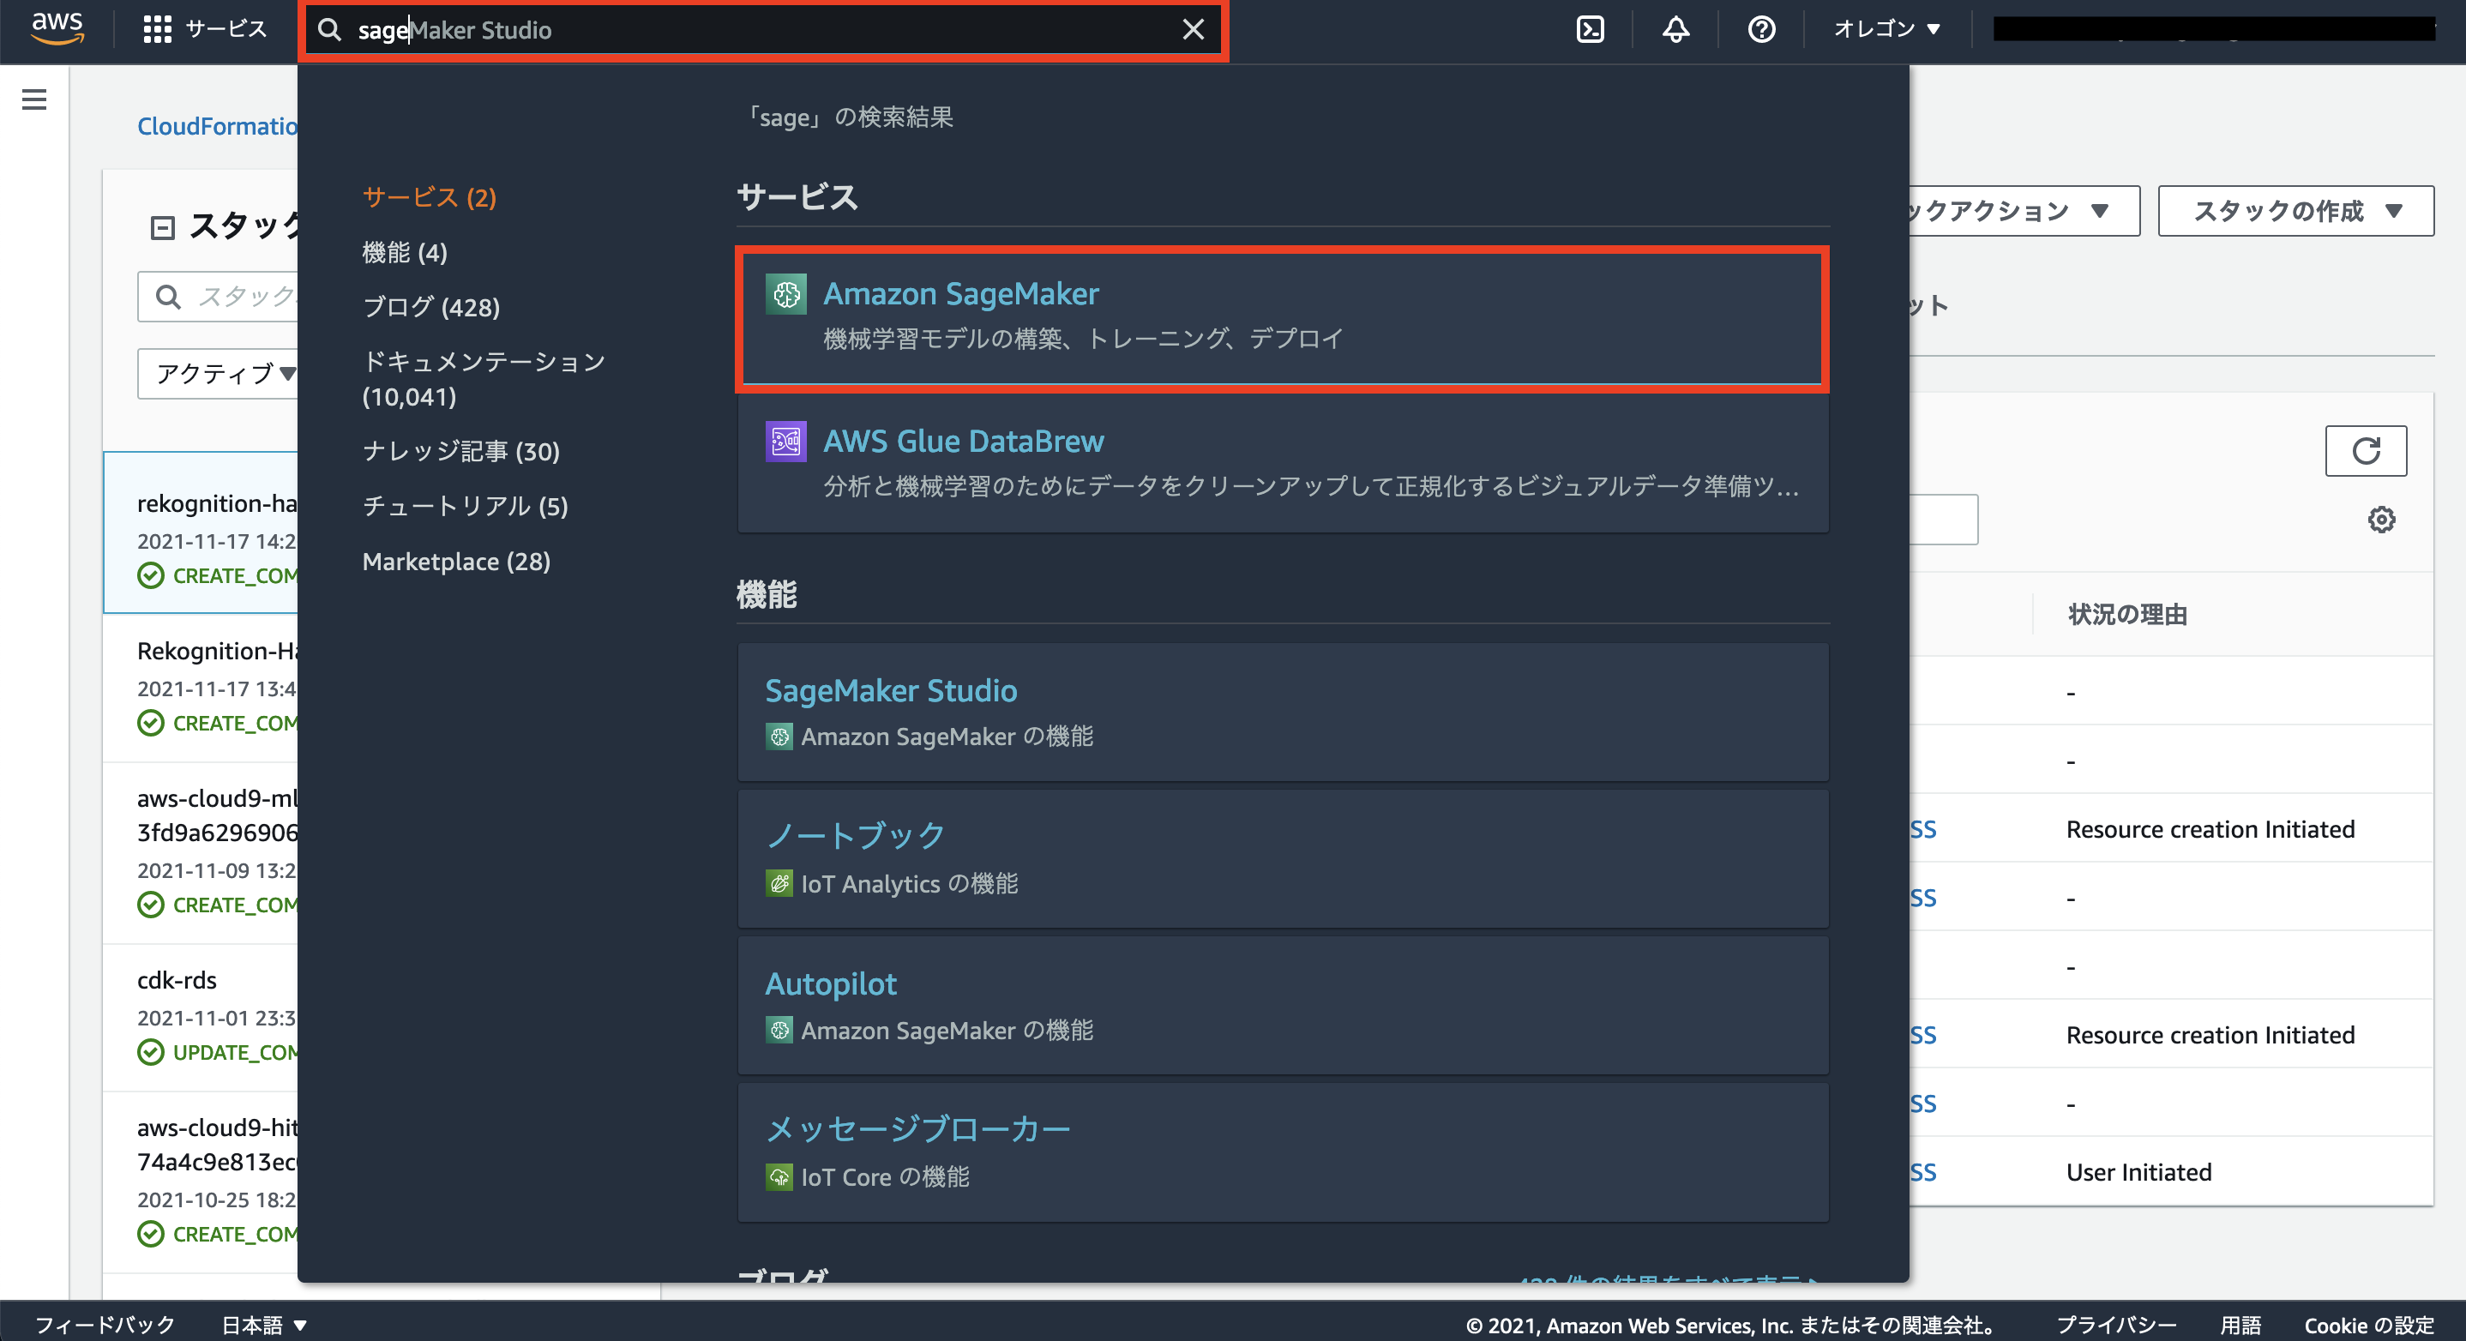
Task: Click the AWS logo home icon
Action: click(57, 28)
